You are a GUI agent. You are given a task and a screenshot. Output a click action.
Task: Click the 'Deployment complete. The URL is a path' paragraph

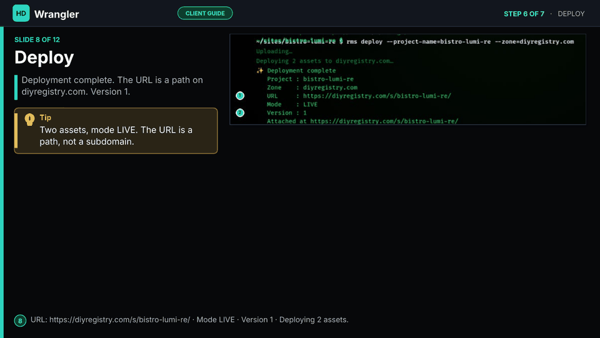[112, 86]
